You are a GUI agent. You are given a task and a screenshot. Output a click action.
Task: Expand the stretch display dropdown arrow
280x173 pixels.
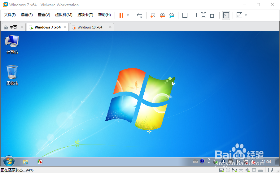point(246,15)
